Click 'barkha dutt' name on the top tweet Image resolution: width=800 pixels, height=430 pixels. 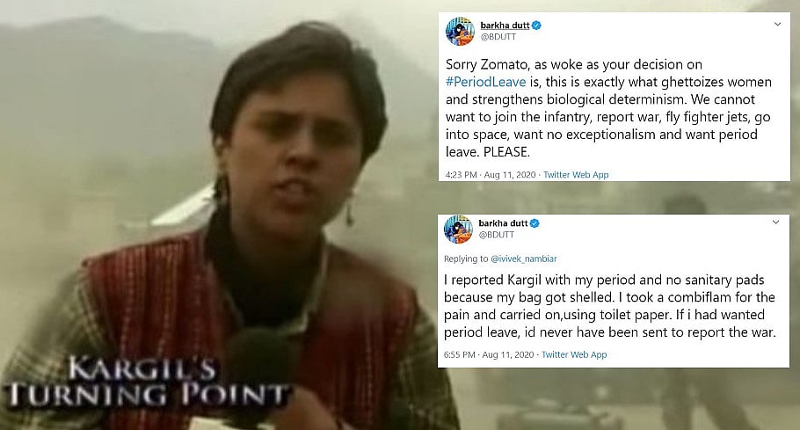(x=505, y=25)
